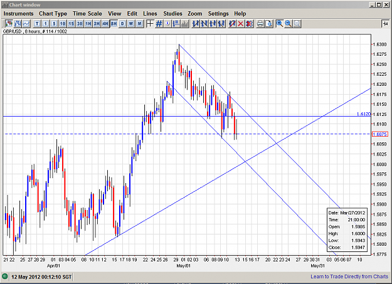Toggle the crosshair cursor icon
This screenshot has height=284, width=392.
click(150, 24)
